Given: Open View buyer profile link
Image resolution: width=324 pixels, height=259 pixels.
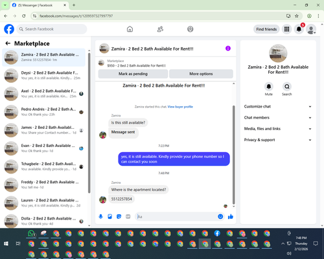Looking at the screenshot, I should pyautogui.click(x=180, y=107).
